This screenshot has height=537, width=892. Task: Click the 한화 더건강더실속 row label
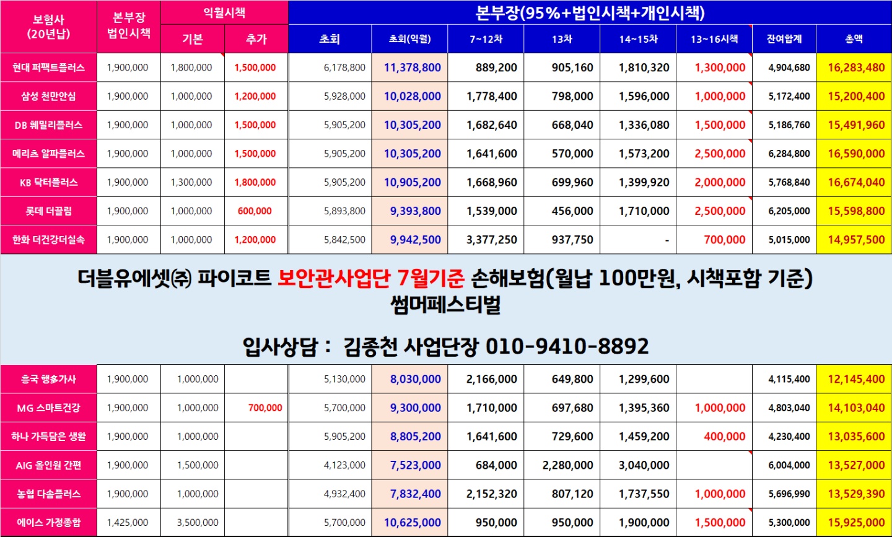(48, 240)
